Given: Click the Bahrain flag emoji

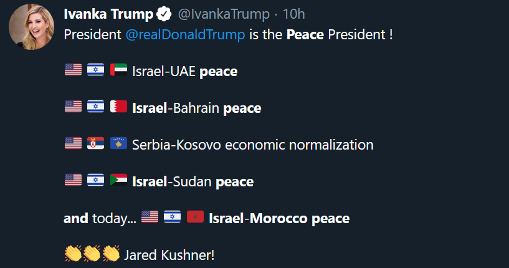Looking at the screenshot, I should coord(118,107).
